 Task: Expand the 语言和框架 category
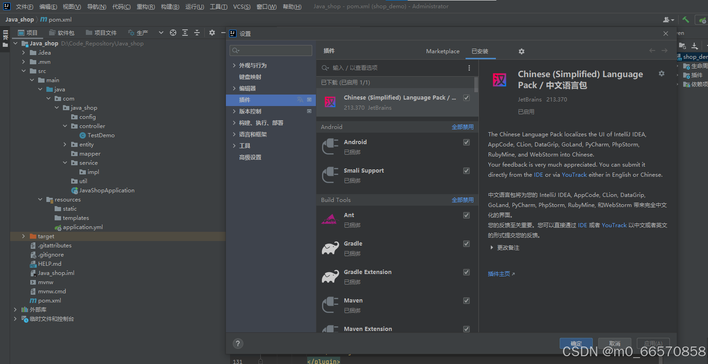[x=234, y=134]
